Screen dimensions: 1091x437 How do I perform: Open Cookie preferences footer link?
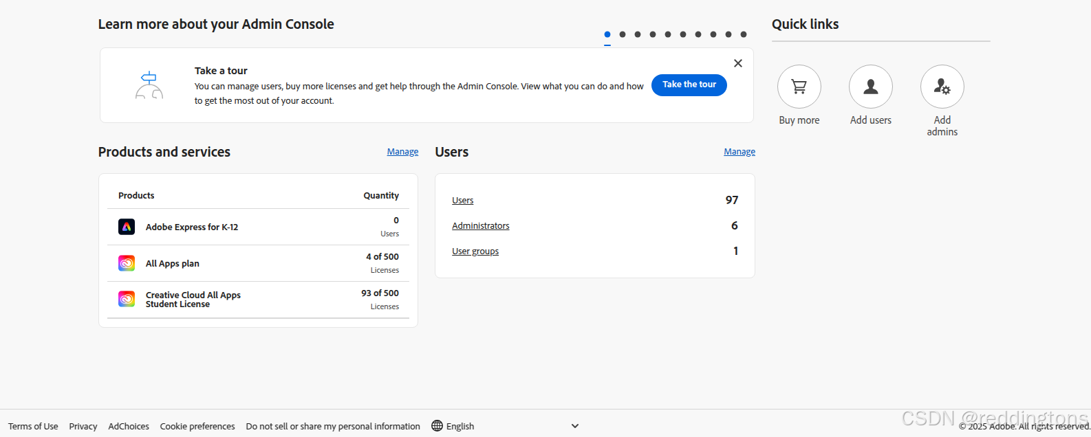(x=197, y=427)
